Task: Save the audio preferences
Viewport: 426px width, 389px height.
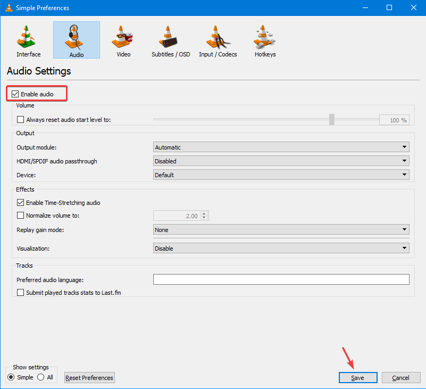Action: click(357, 377)
